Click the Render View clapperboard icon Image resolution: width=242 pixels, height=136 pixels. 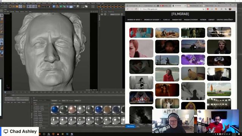click(43, 6)
